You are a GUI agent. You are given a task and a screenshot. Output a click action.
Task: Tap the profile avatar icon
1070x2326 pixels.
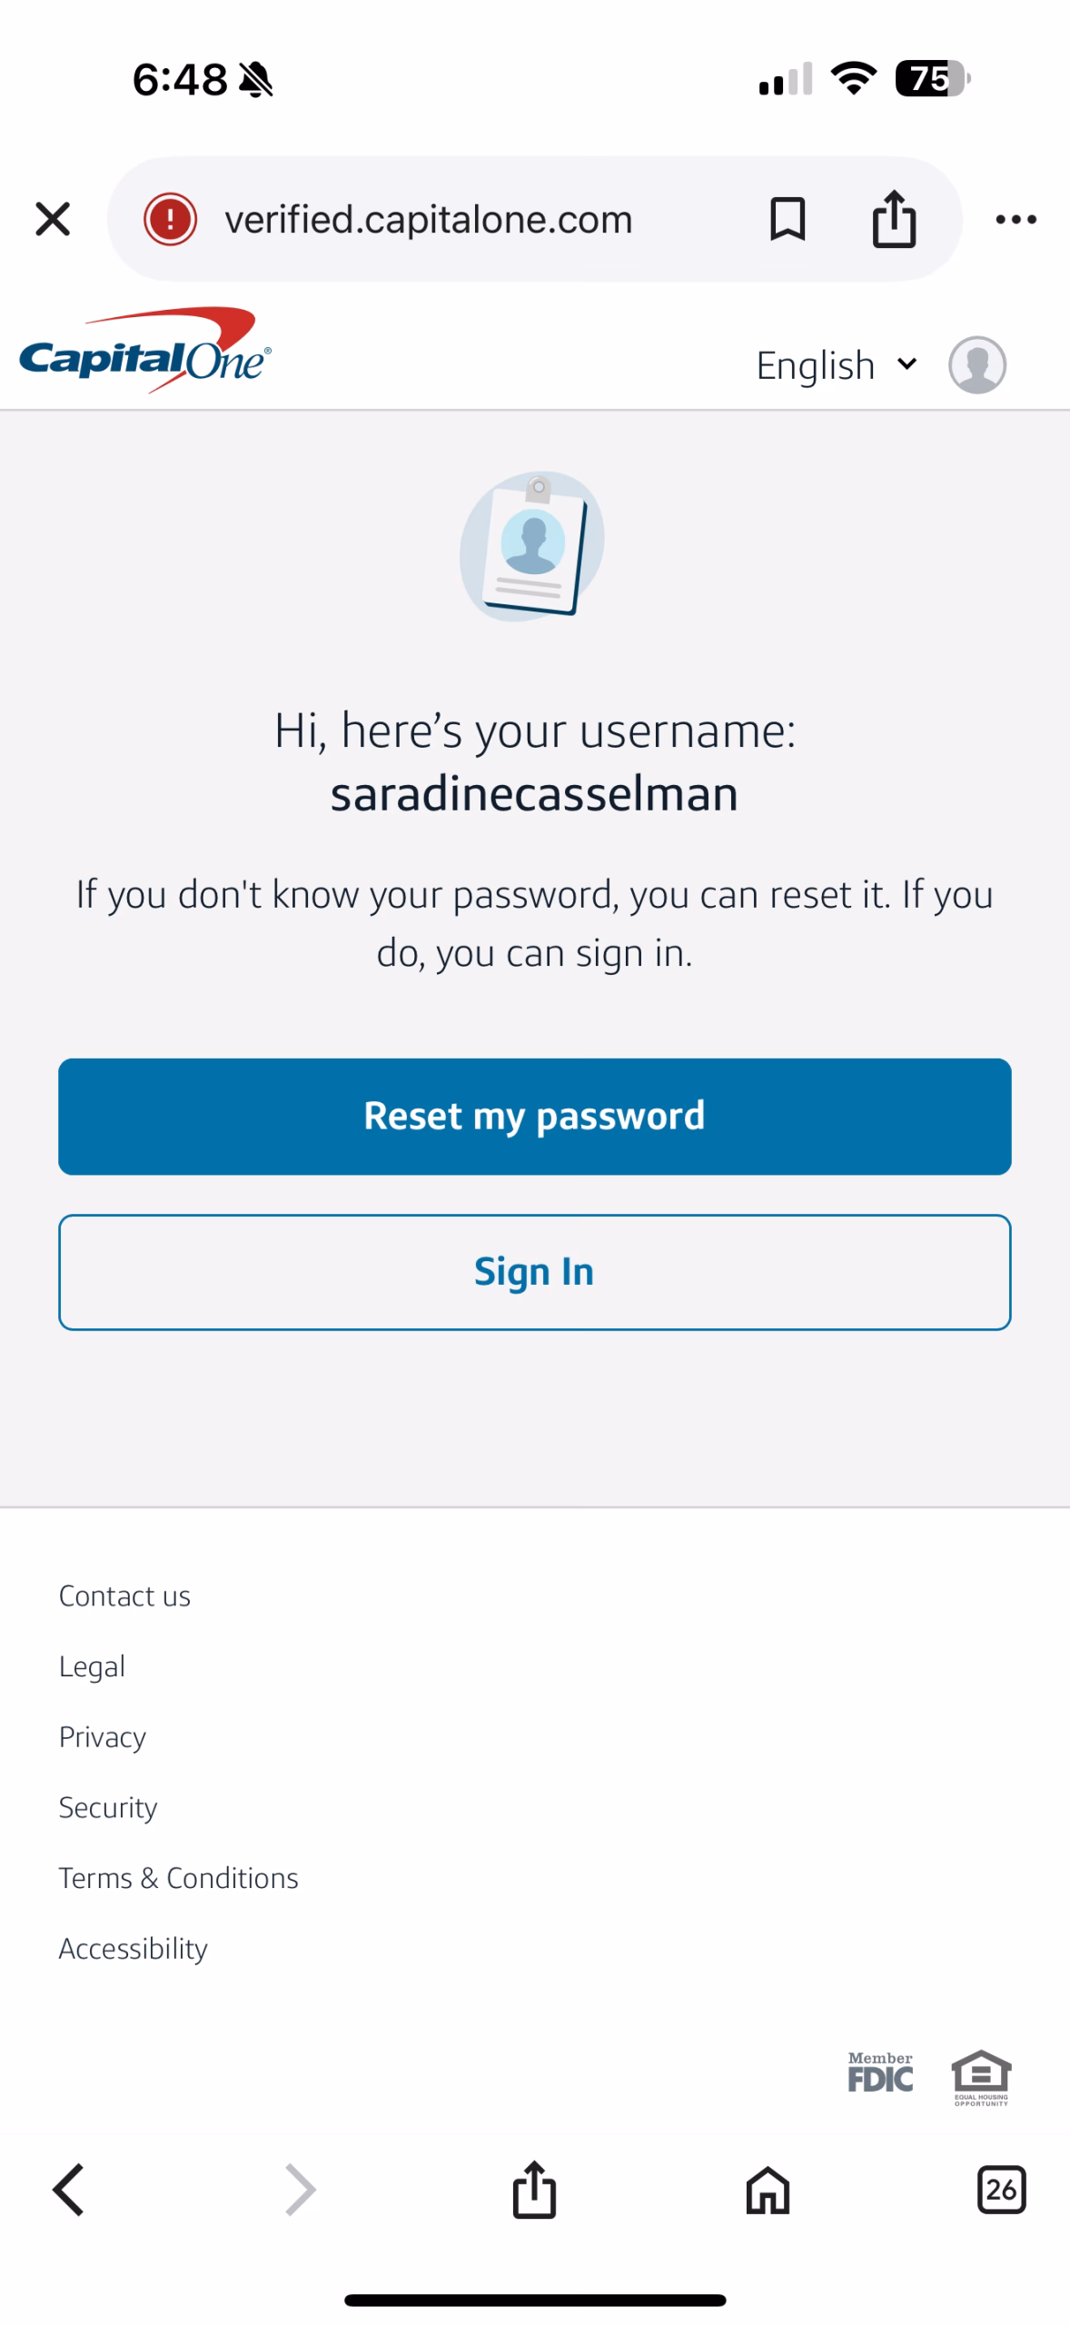[x=976, y=365]
